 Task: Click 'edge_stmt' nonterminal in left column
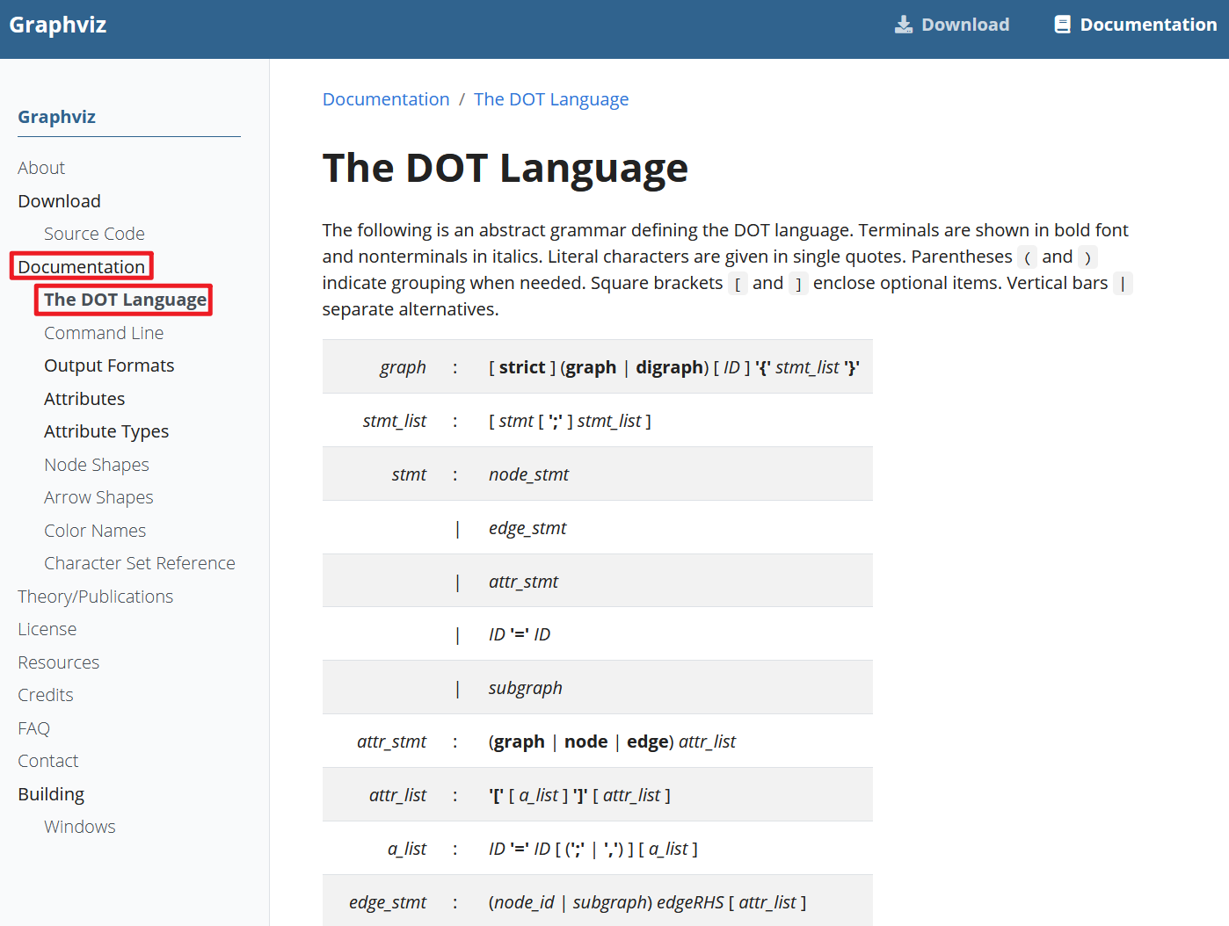(x=388, y=902)
